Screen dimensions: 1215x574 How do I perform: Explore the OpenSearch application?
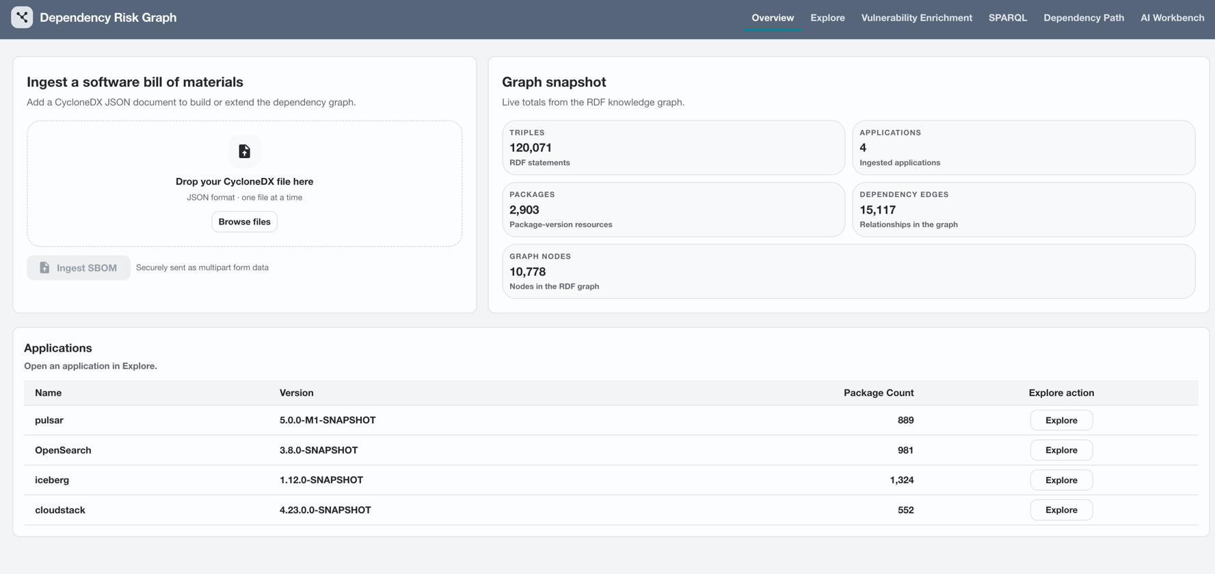pos(1061,450)
